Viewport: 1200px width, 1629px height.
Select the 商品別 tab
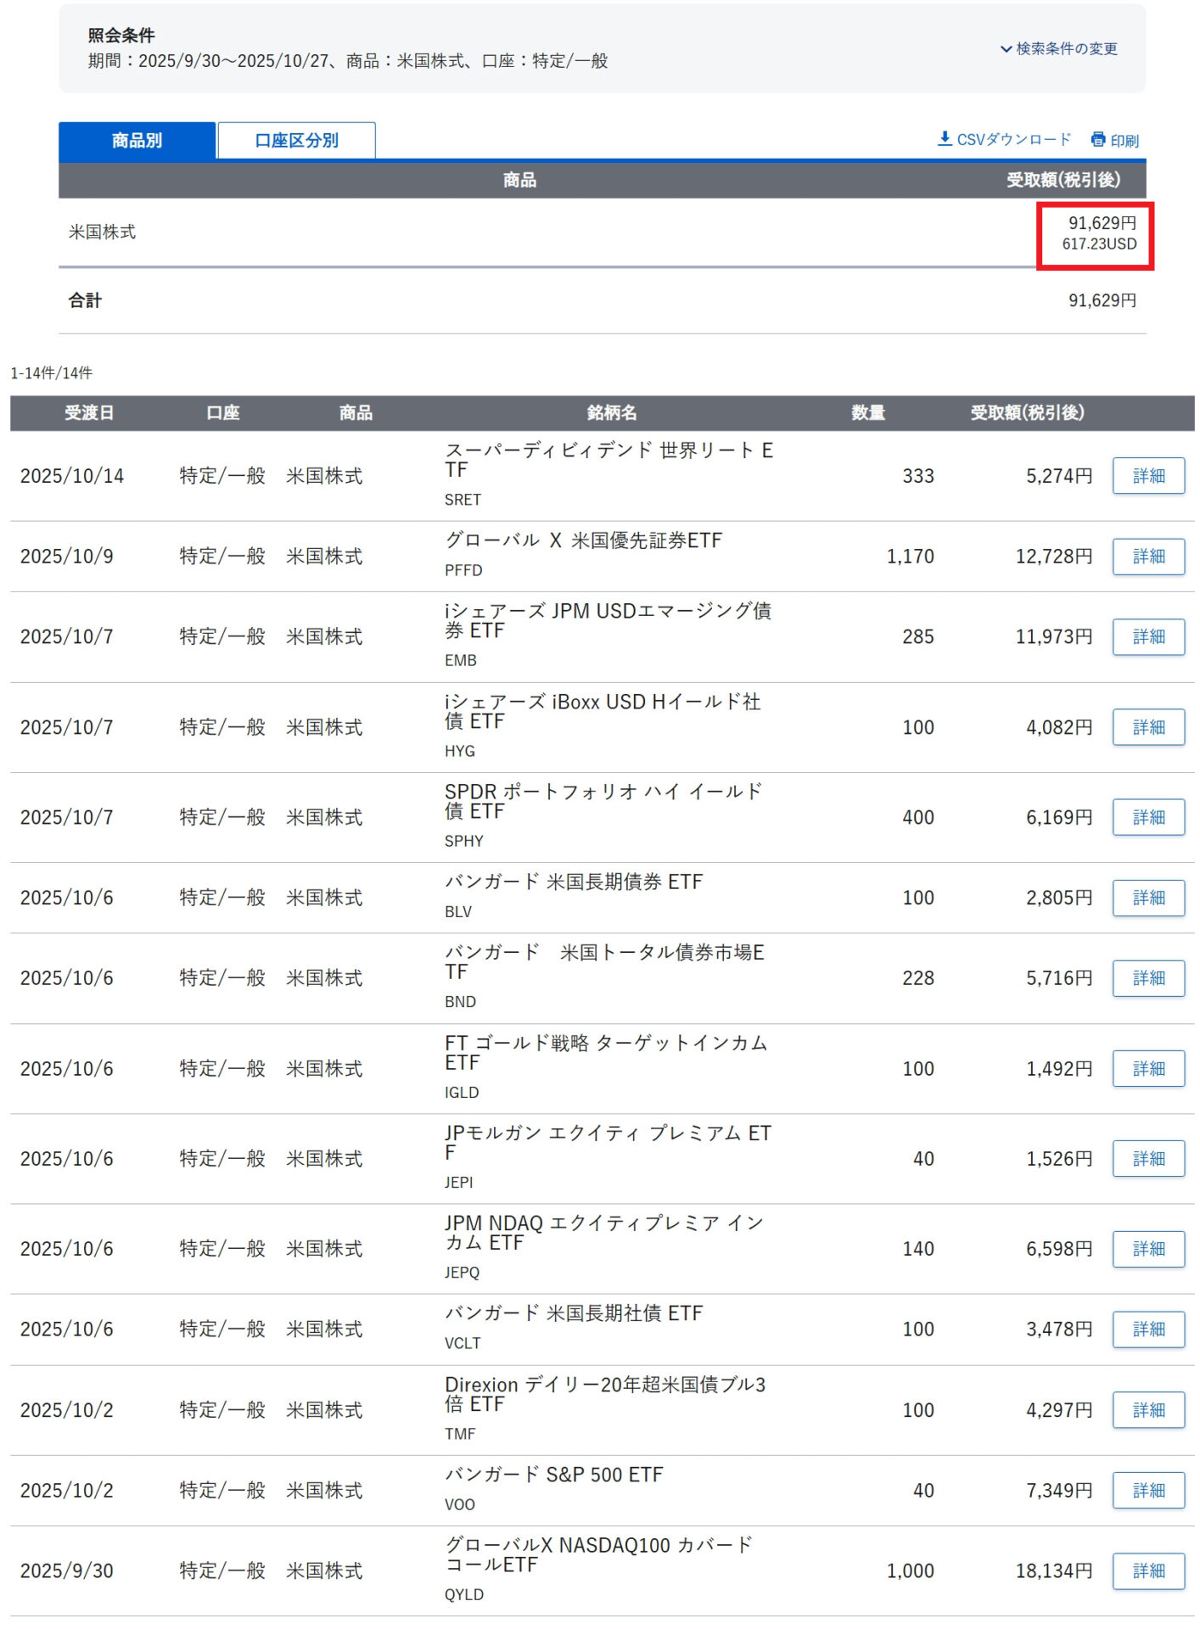point(137,141)
